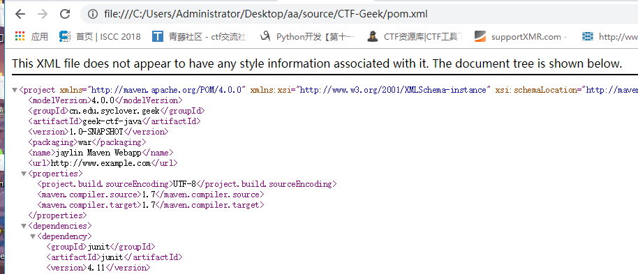Collapse the junit dependency node
638x274 pixels.
[33, 236]
